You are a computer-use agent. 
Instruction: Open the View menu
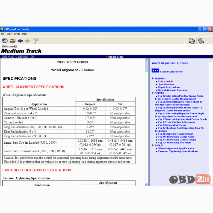(x=9, y=34)
